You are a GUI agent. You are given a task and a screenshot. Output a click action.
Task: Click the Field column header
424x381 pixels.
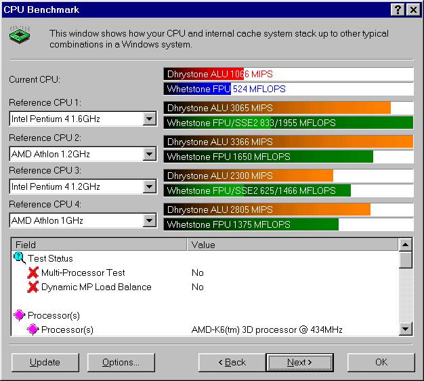99,245
